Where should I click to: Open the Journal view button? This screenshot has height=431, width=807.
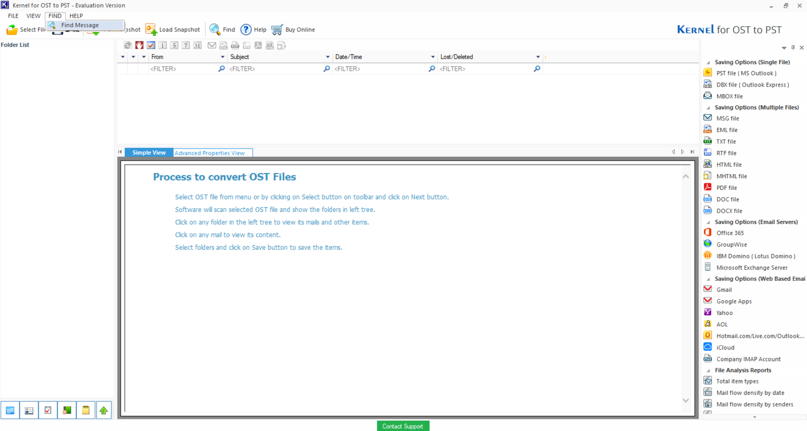pos(67,410)
